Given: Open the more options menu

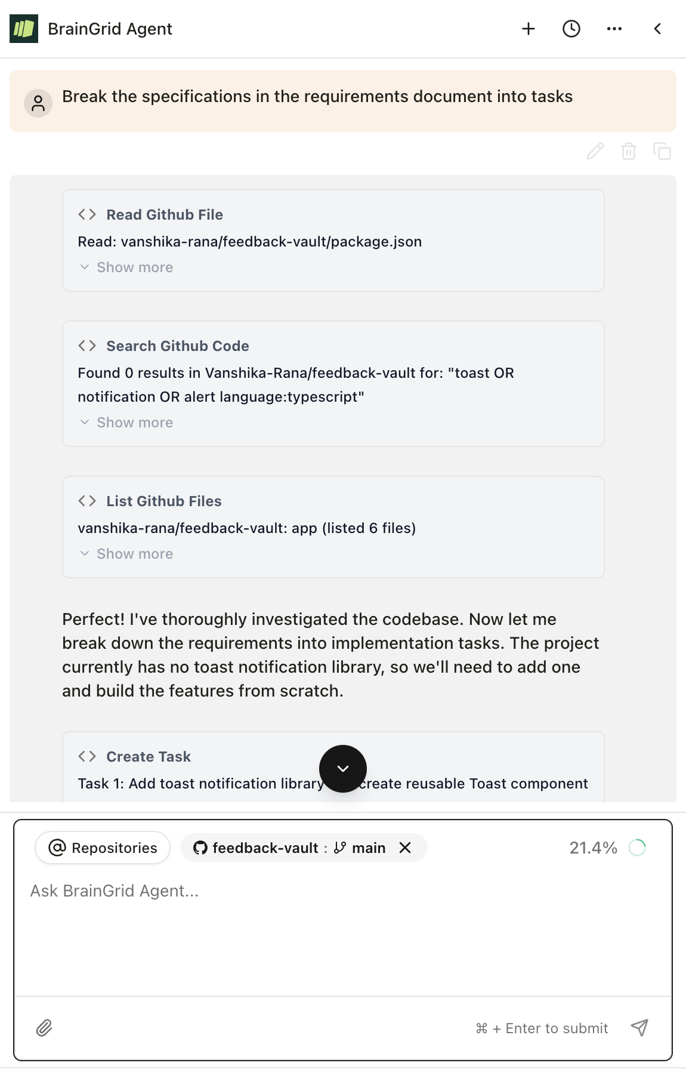Looking at the screenshot, I should pos(614,28).
